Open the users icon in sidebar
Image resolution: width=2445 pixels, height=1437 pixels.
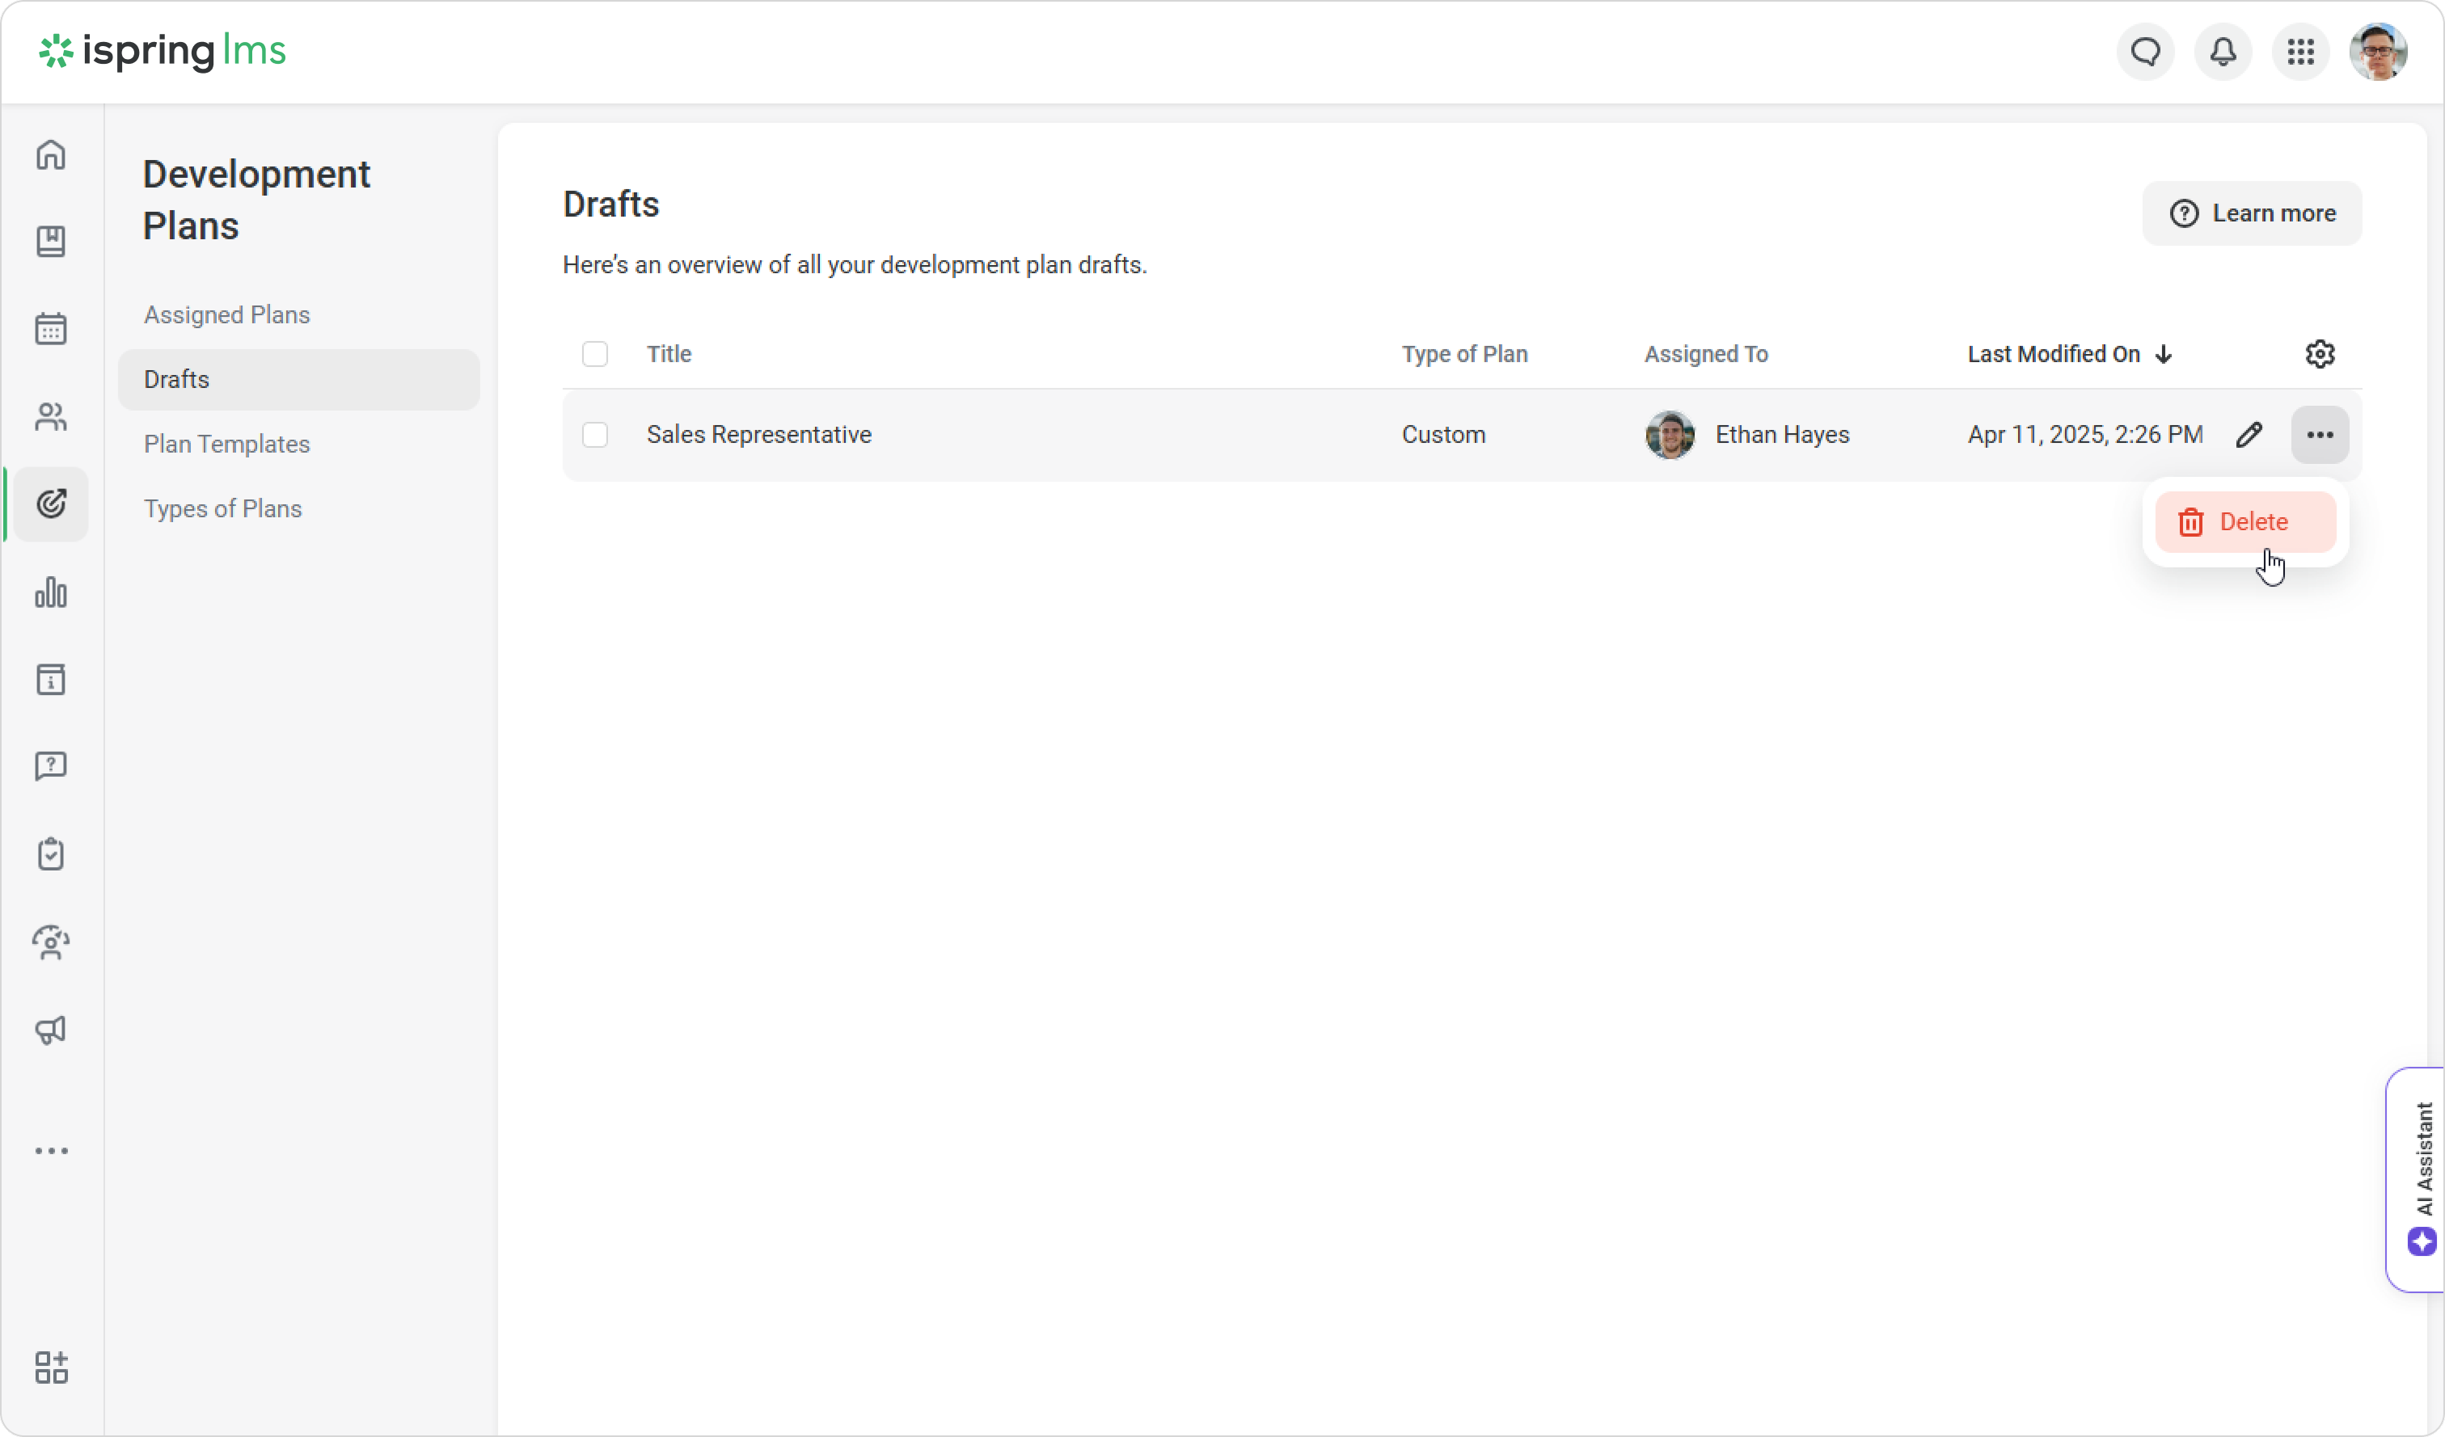point(50,417)
